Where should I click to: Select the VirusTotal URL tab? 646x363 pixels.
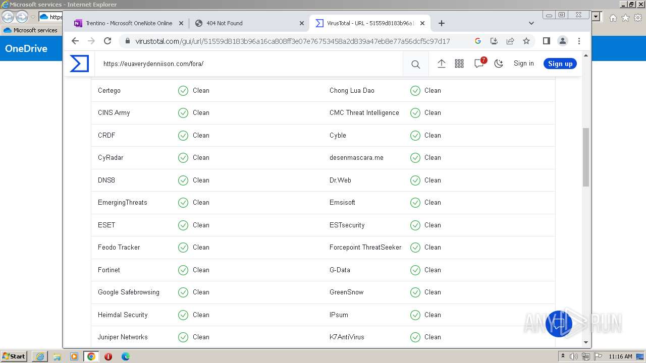[369, 23]
